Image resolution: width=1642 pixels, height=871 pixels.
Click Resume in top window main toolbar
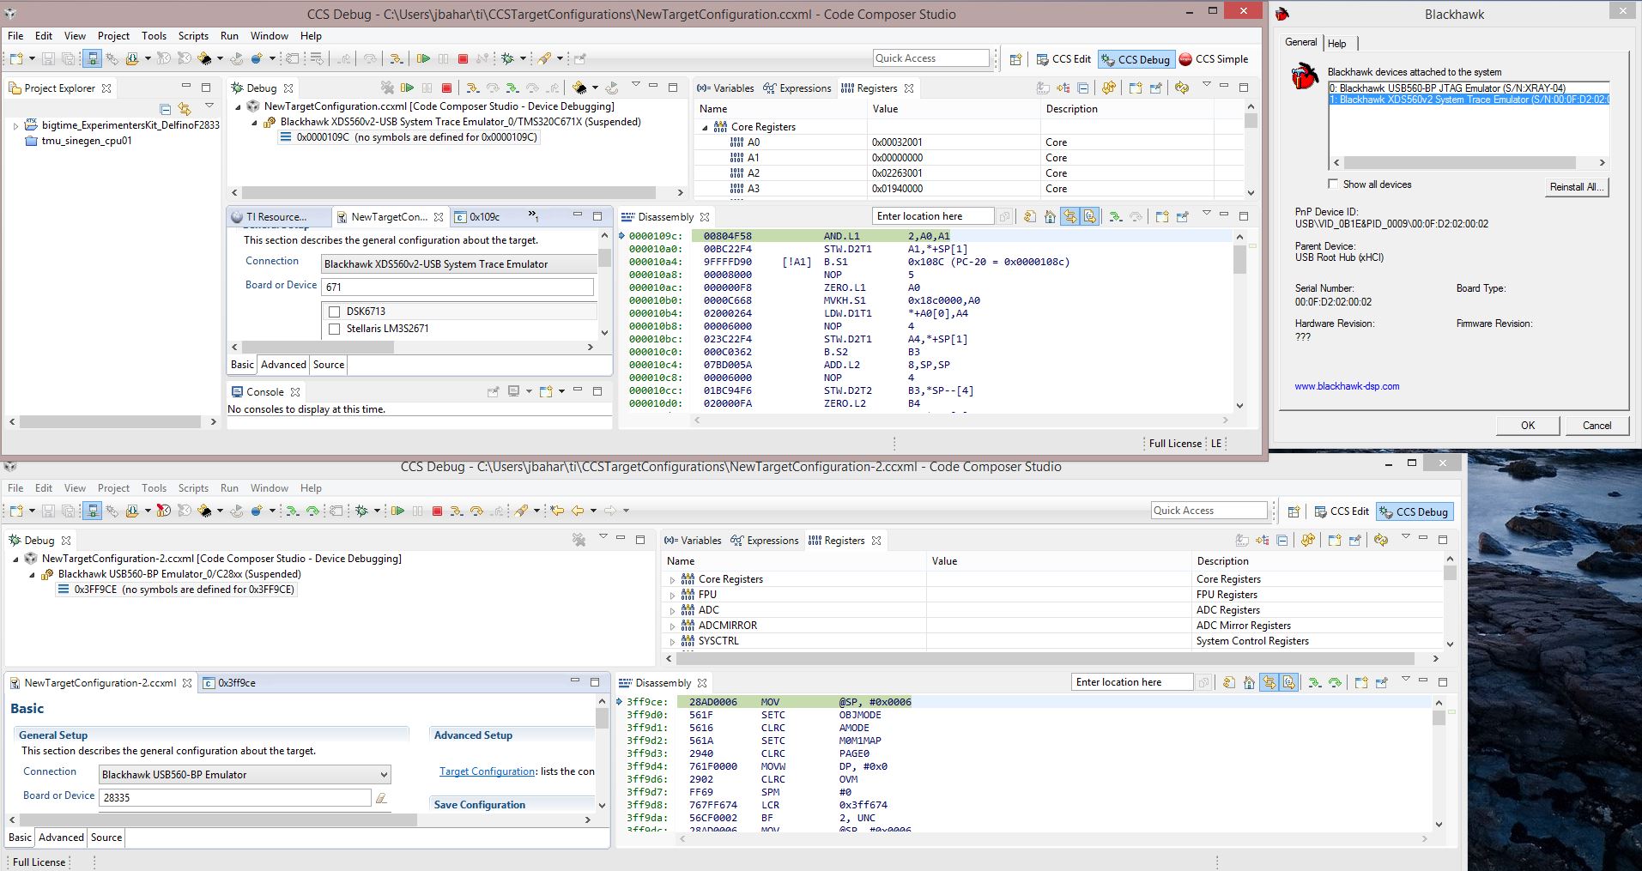[423, 58]
